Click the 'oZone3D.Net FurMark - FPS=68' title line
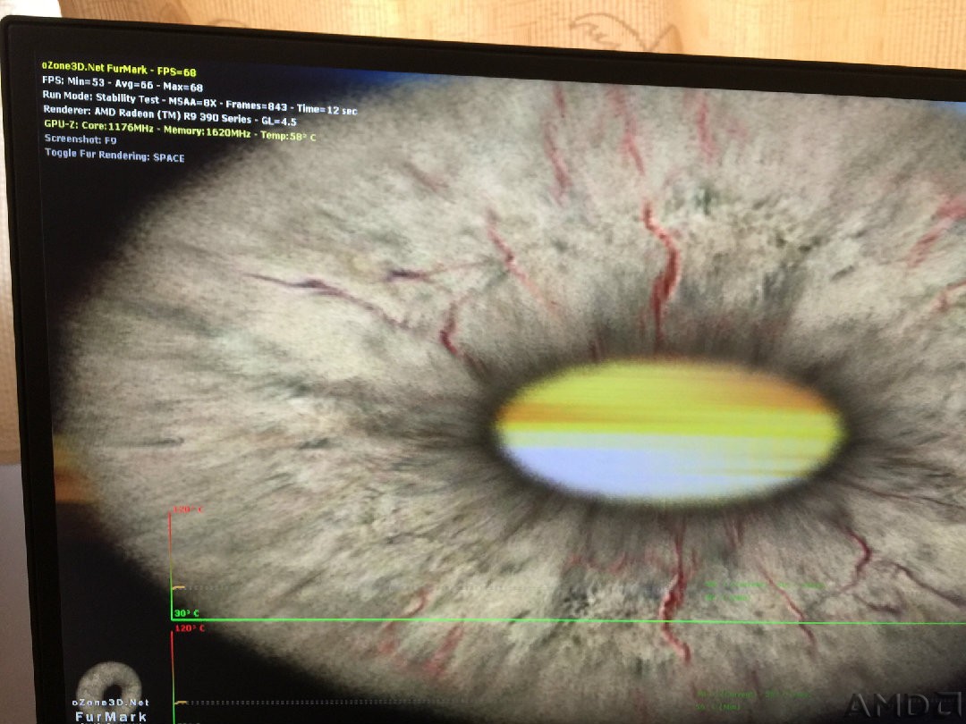The width and height of the screenshot is (966, 724). (119, 68)
